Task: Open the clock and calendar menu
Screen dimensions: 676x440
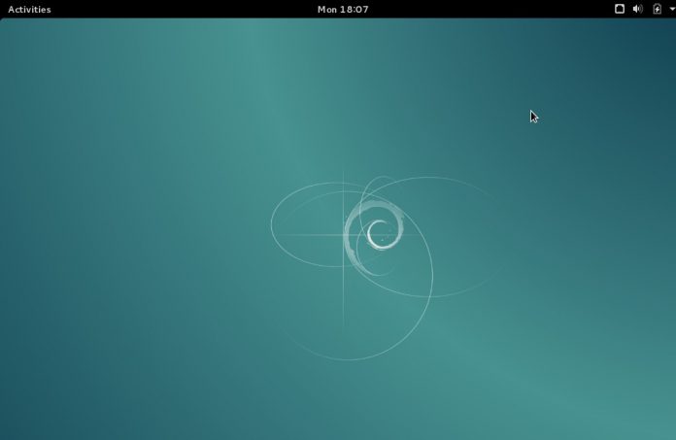Action: [x=343, y=9]
